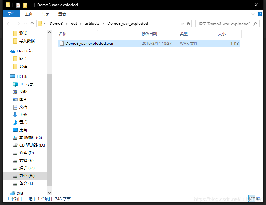This screenshot has height=205, width=266.
Task: Go up one folder level
Action: click(x=32, y=24)
